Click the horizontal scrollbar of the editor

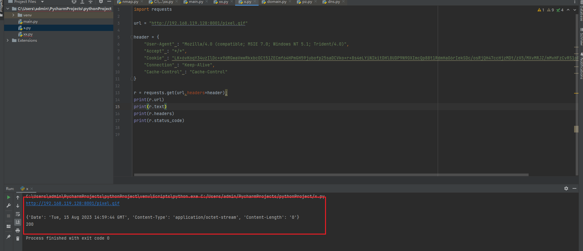coord(331,174)
